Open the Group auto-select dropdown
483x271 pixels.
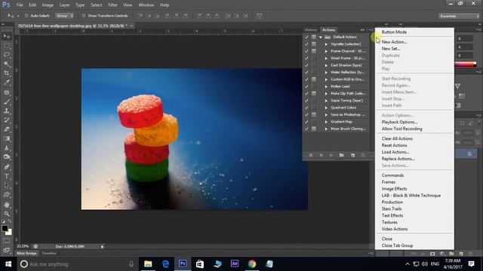click(64, 16)
